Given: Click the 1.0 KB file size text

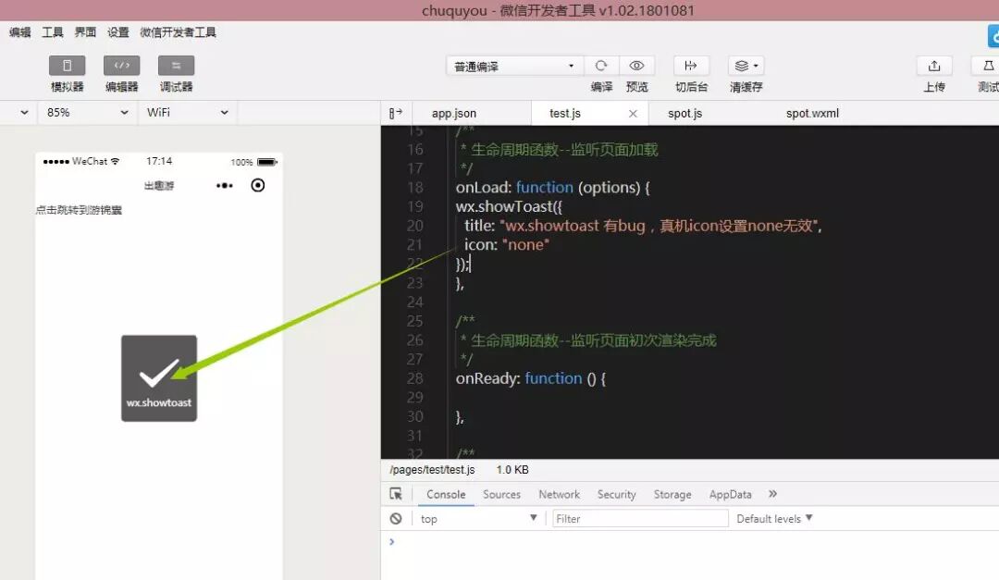Looking at the screenshot, I should pyautogui.click(x=512, y=470).
